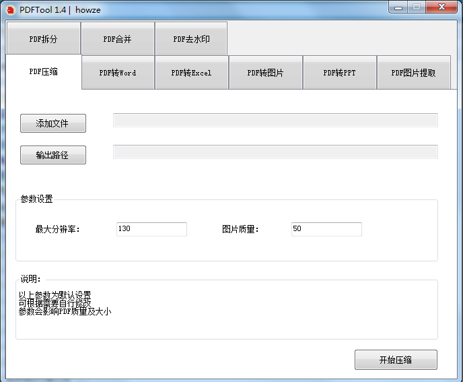Click the text 可根据需要自行修改
The image size is (463, 382).
coord(55,303)
